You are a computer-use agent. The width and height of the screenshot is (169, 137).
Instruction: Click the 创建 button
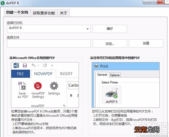click(146, 43)
